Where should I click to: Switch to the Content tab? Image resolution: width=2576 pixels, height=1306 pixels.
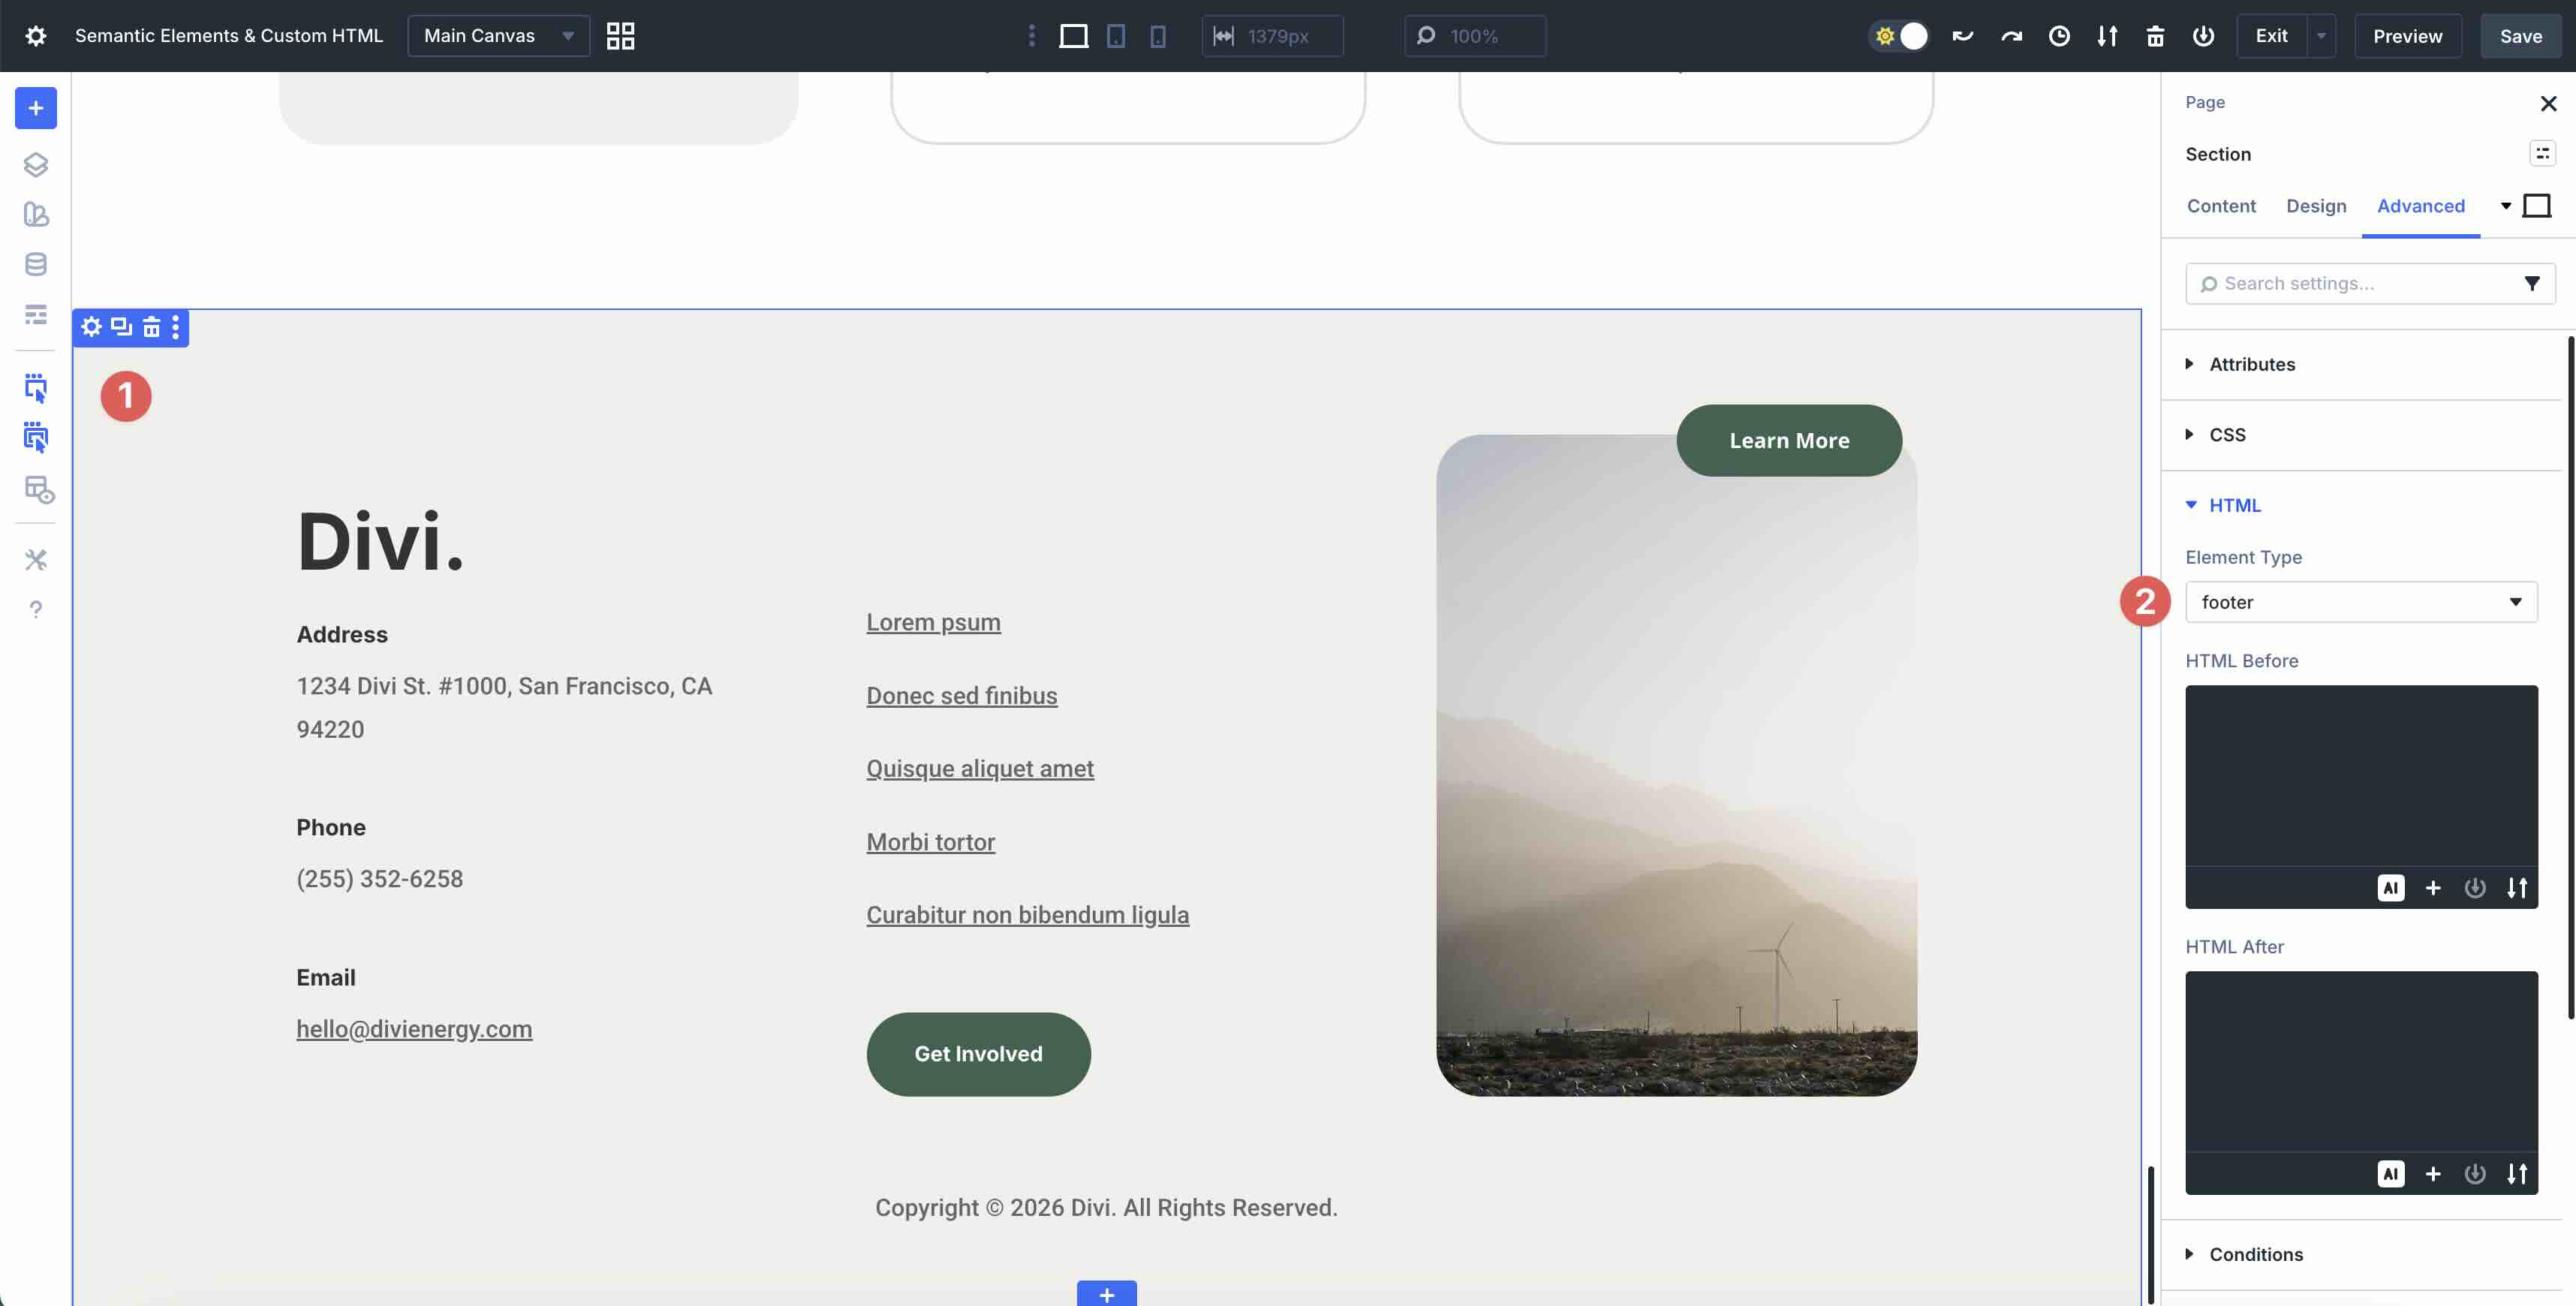[2220, 206]
